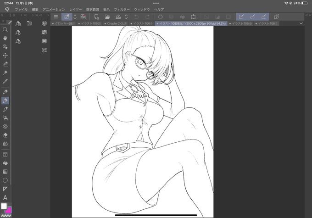
Task: Select the Eraser tool
Action: click(x=5, y=135)
